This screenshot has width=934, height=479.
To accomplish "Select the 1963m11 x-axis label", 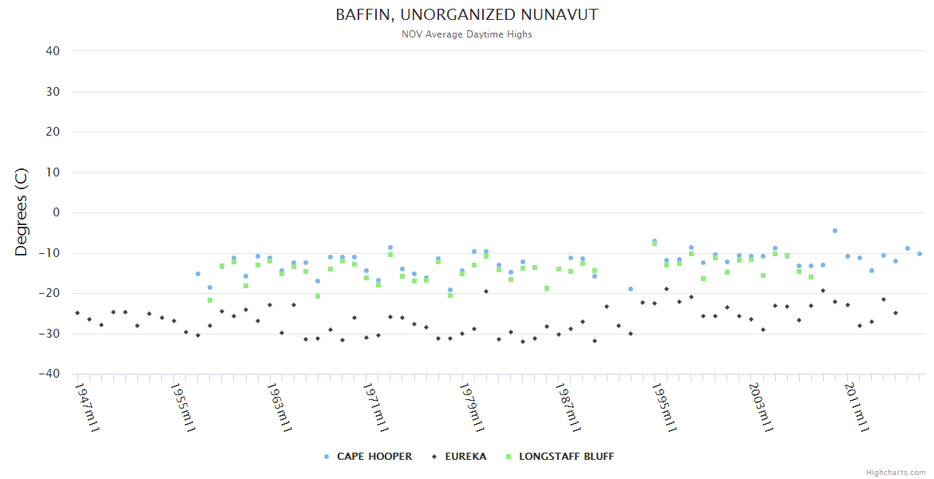I will pyautogui.click(x=279, y=407).
